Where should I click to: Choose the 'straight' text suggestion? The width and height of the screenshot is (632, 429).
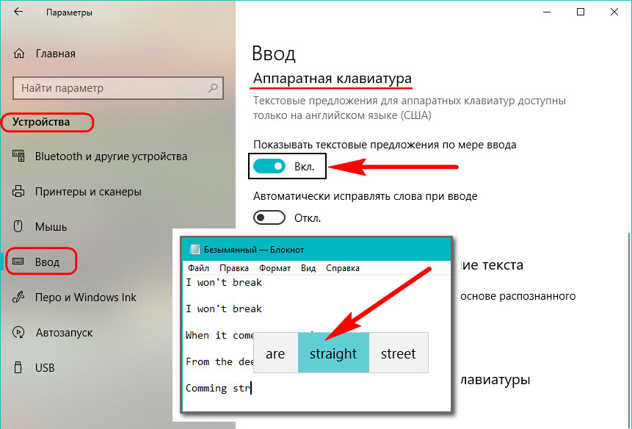click(333, 353)
